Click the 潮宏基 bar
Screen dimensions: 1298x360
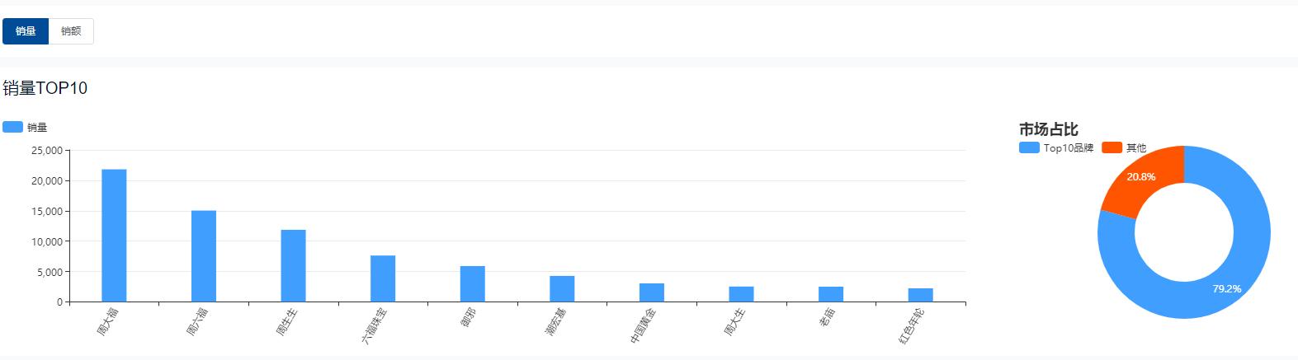tap(562, 289)
